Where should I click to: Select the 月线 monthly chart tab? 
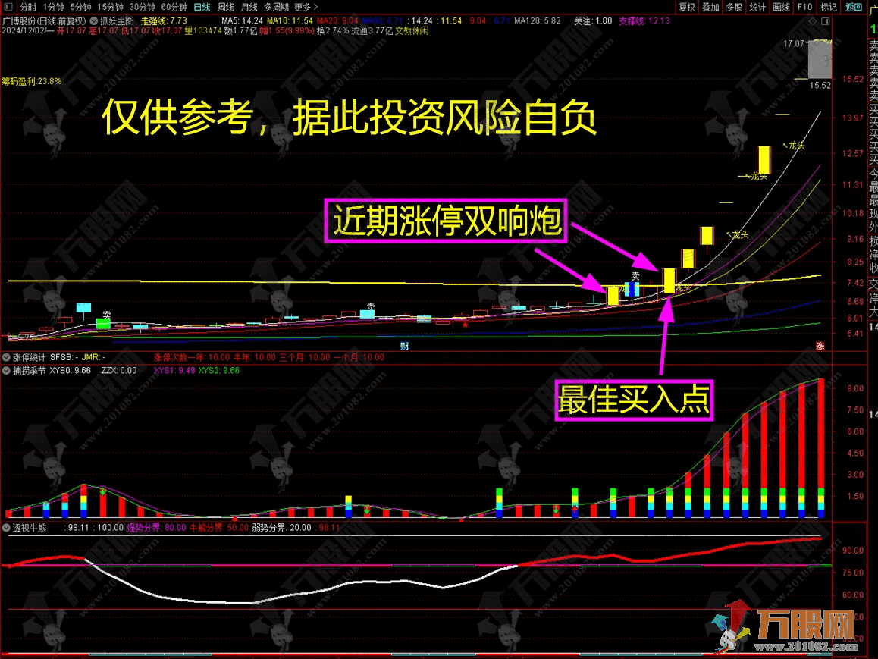pyautogui.click(x=249, y=8)
